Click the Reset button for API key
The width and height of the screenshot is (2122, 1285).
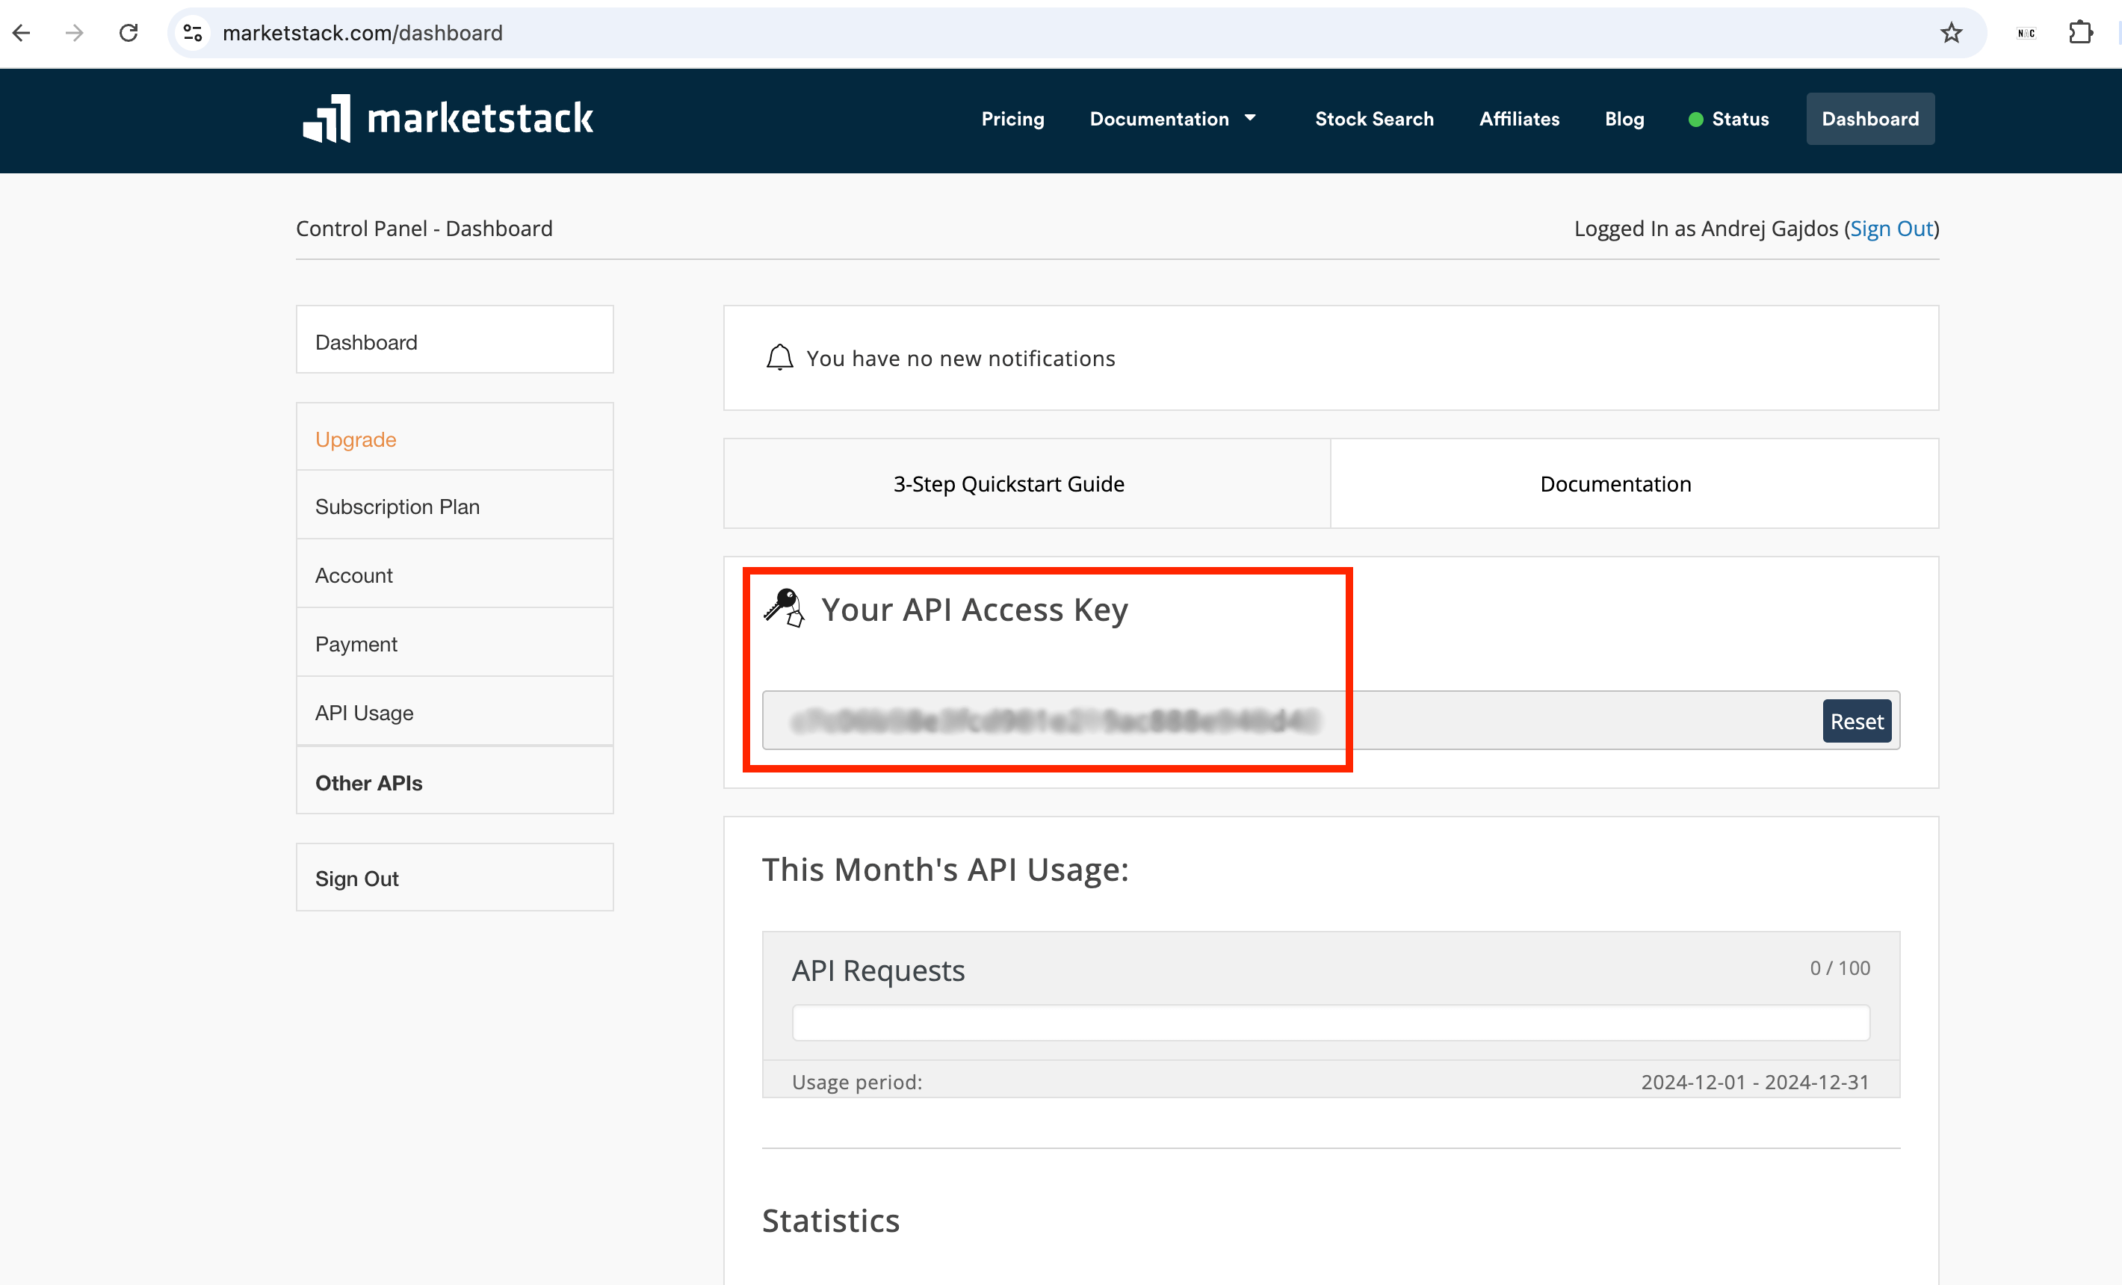pos(1855,721)
